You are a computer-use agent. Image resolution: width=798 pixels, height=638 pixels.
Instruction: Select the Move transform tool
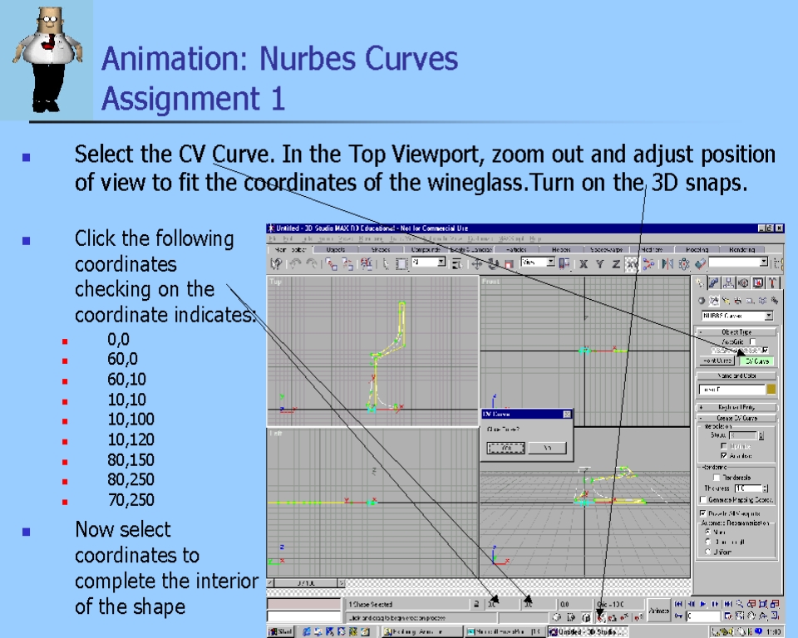click(x=478, y=263)
